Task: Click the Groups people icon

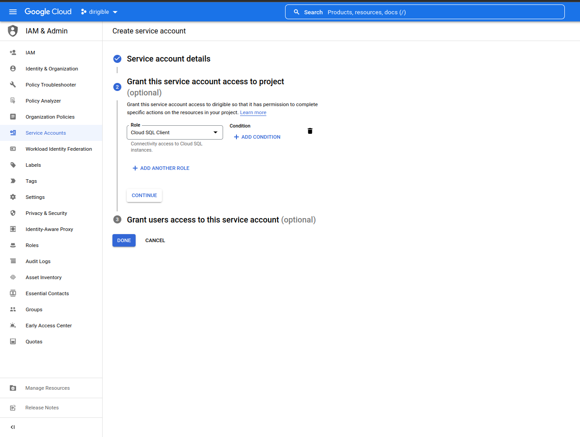Action: point(13,309)
